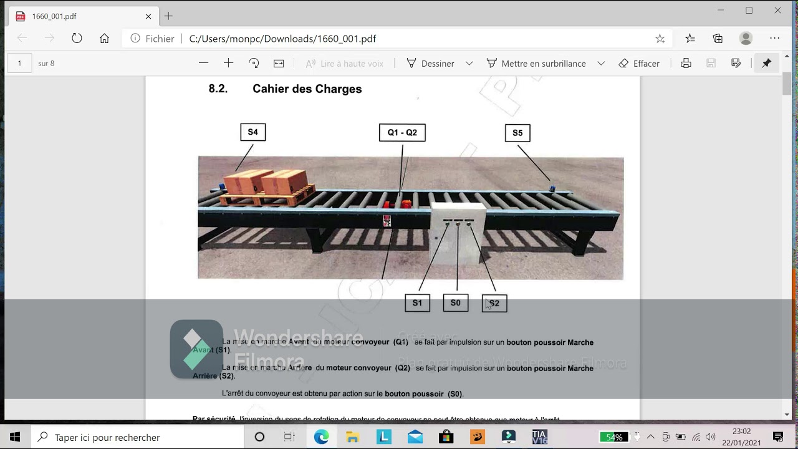Add this page to favorites star
The width and height of the screenshot is (798, 449).
(660, 39)
